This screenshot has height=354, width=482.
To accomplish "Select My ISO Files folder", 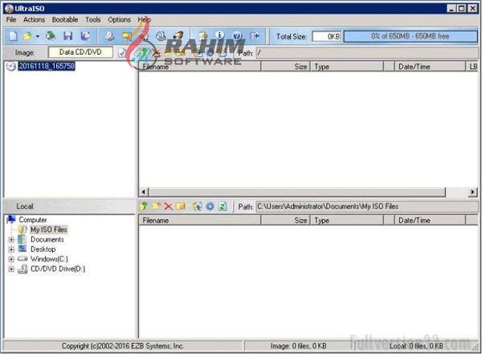I will [x=48, y=230].
